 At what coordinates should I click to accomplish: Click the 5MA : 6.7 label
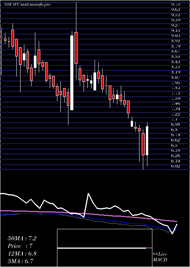pos(21,261)
